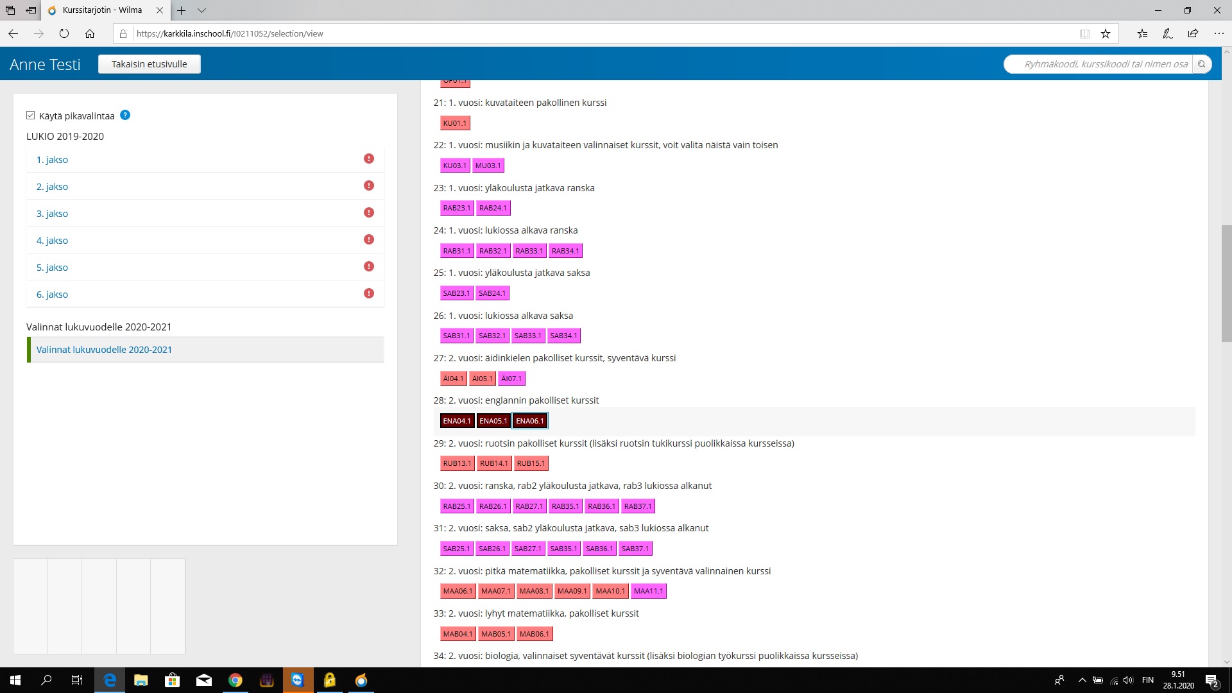Uncheck the Käytä pikavalintaa checkbox
Image resolution: width=1232 pixels, height=693 pixels.
pos(30,116)
